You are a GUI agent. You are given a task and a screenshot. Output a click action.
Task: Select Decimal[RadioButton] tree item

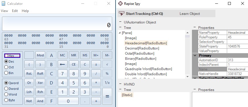(x=142, y=48)
